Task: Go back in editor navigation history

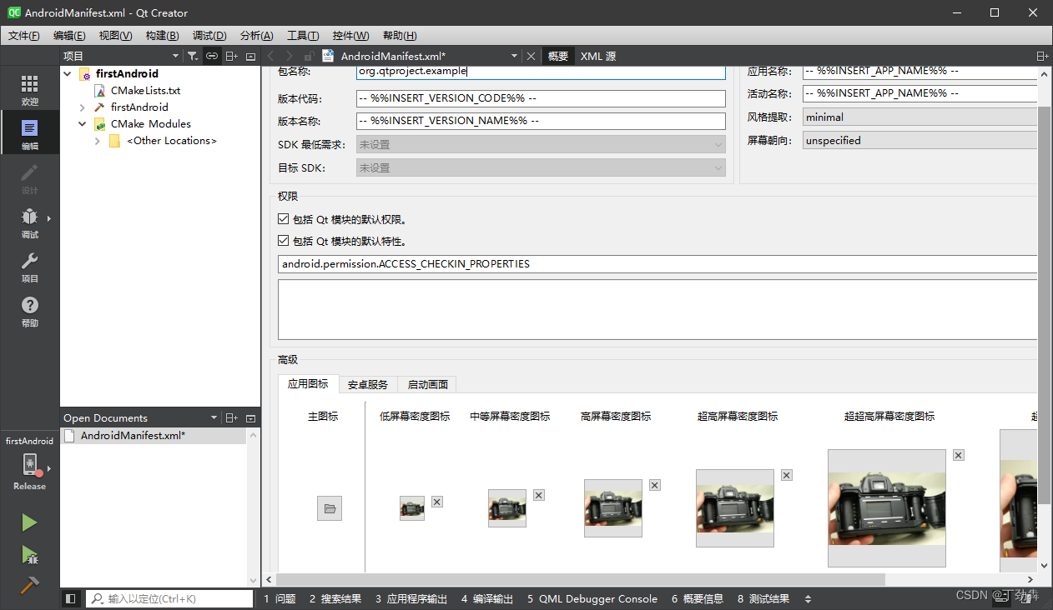Action: [271, 56]
